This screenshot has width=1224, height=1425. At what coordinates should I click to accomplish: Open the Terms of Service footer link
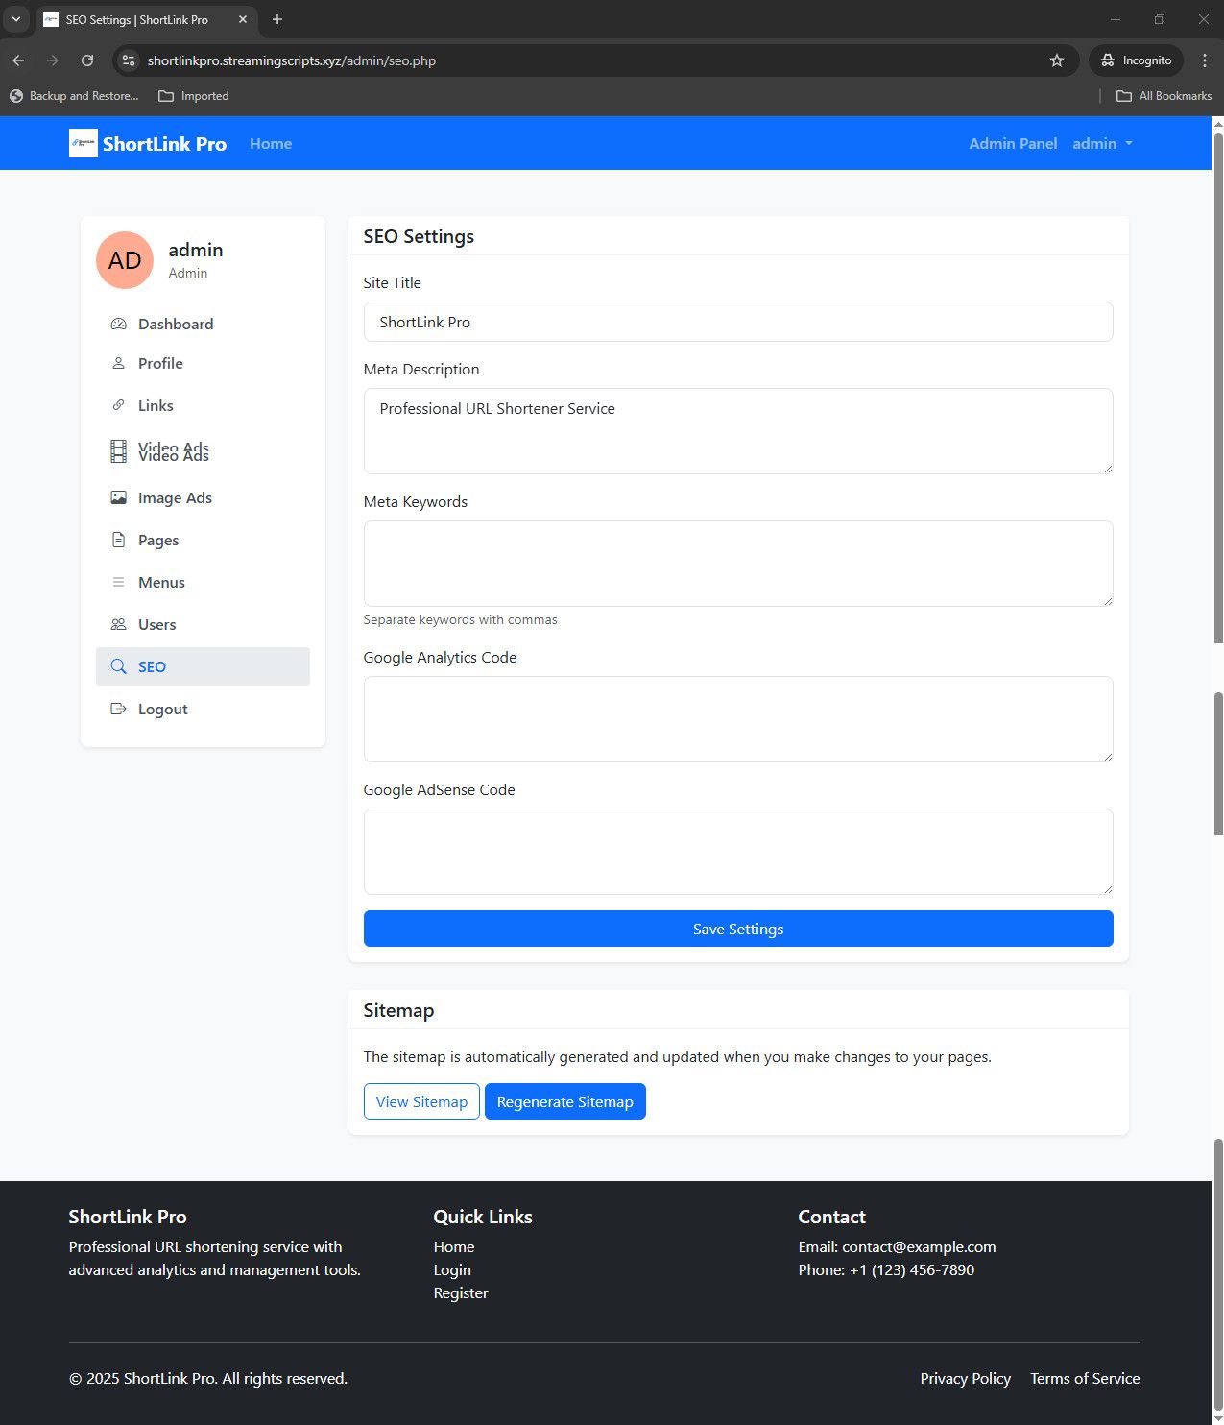click(x=1085, y=1378)
